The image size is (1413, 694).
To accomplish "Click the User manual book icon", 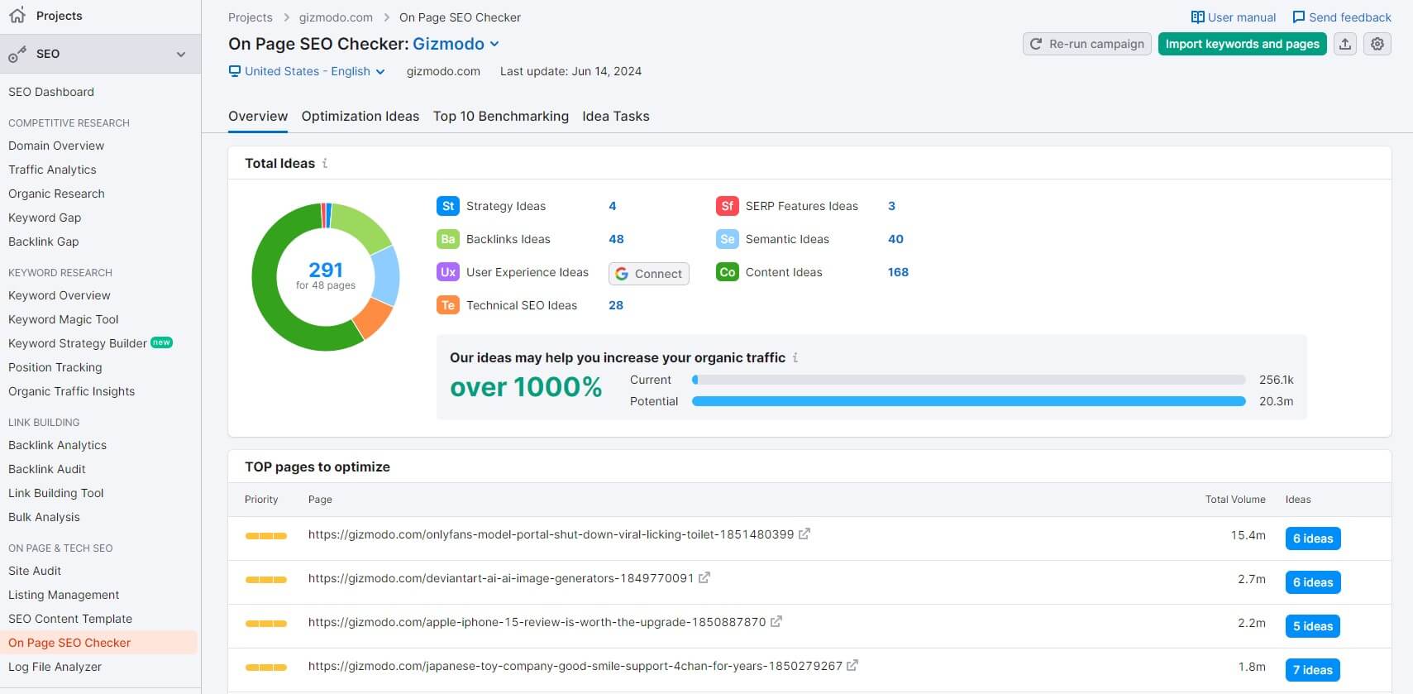I will [x=1197, y=17].
